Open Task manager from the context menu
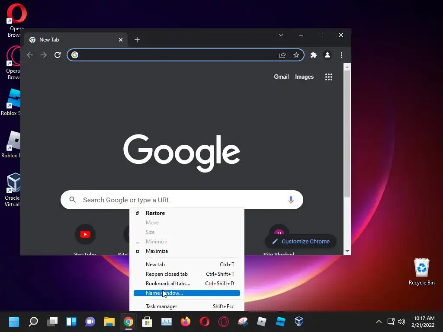The image size is (443, 332). [187, 306]
